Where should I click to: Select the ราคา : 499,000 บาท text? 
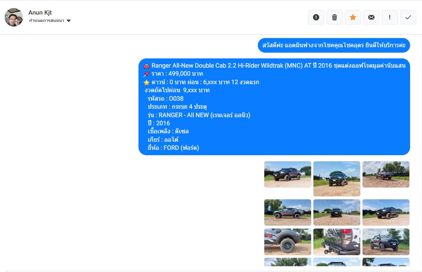pyautogui.click(x=177, y=74)
